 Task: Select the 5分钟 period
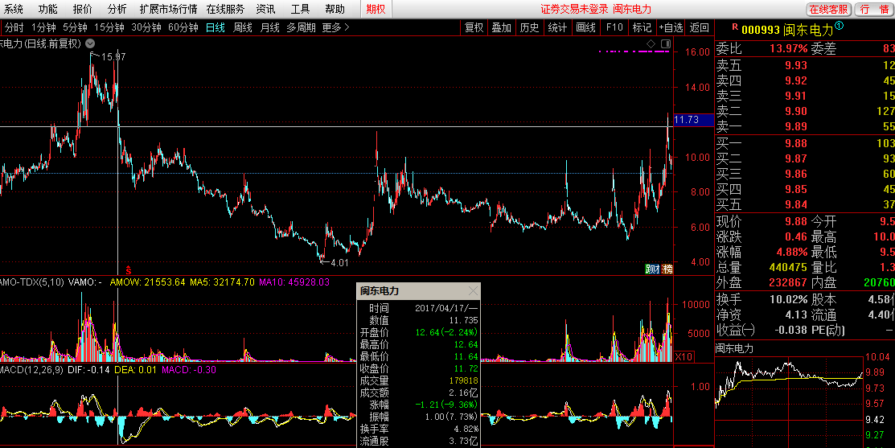75,27
